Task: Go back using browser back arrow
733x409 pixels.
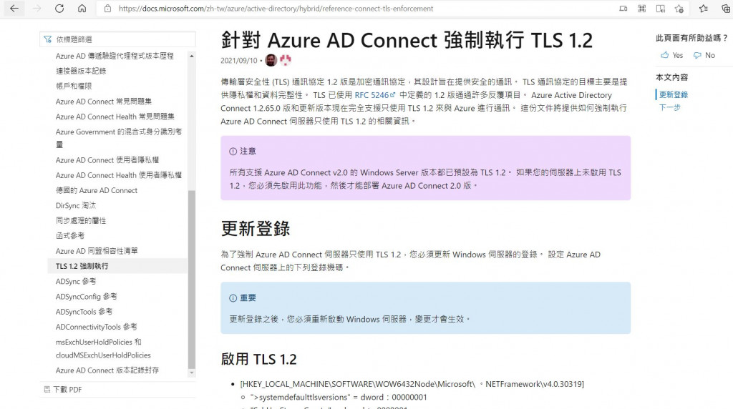Action: point(14,9)
